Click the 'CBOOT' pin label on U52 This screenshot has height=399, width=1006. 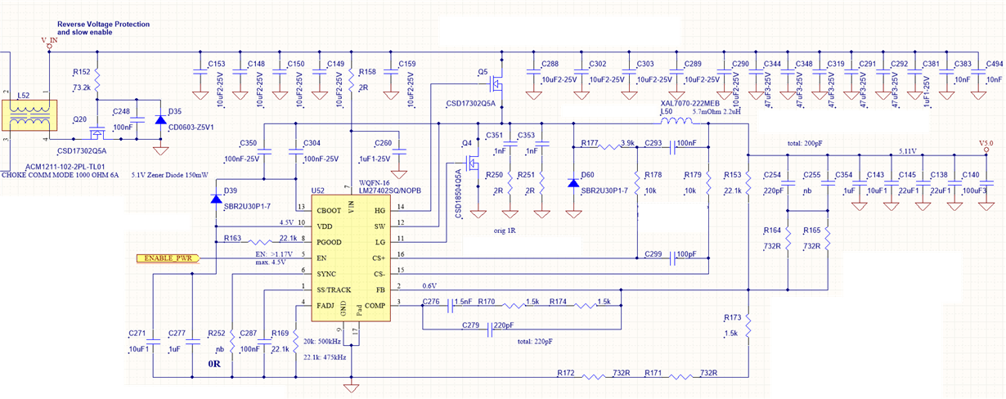pyautogui.click(x=328, y=210)
